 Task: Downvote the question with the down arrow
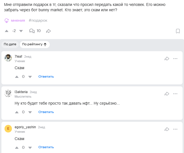point(21,31)
